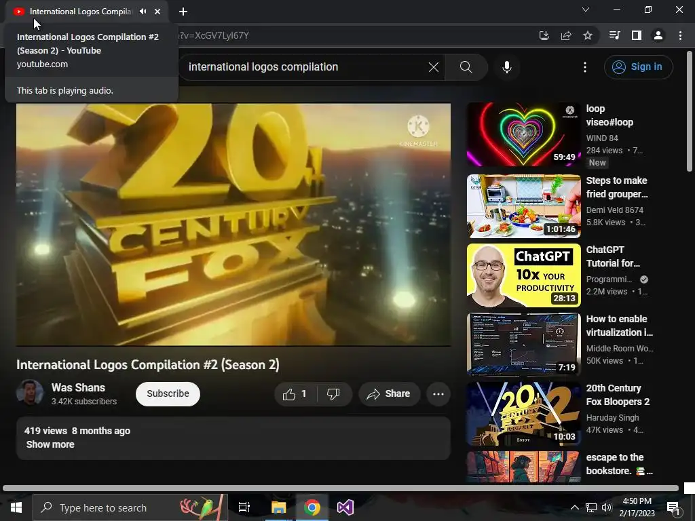
Task: Open Visual Studio from the taskbar
Action: click(x=345, y=507)
